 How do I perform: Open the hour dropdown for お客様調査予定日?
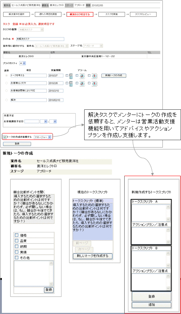coord(44,121)
